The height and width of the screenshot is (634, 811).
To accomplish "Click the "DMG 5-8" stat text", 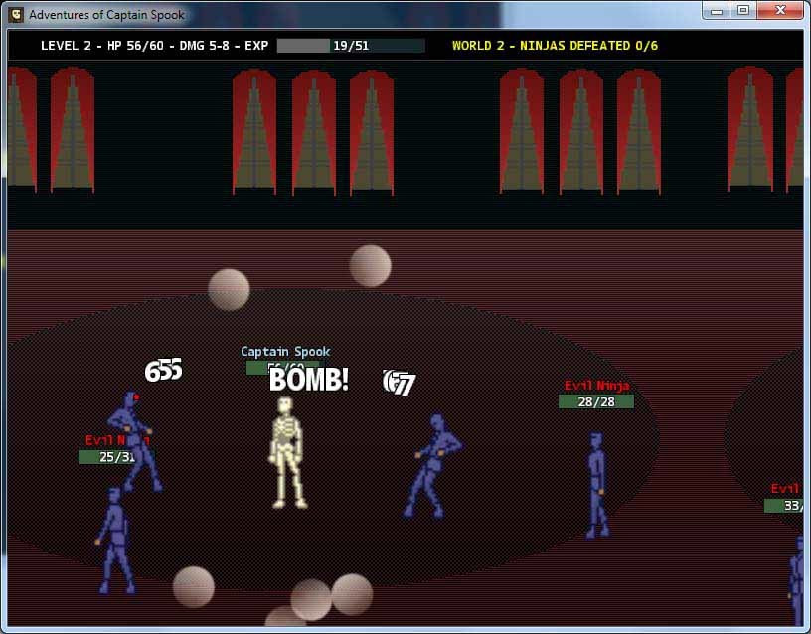I will coord(204,46).
